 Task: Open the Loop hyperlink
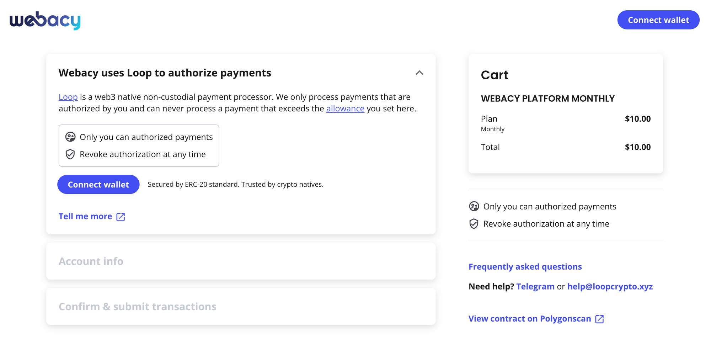(x=68, y=97)
